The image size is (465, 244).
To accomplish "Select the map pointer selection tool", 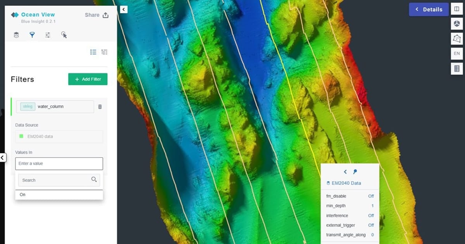I will click(64, 35).
